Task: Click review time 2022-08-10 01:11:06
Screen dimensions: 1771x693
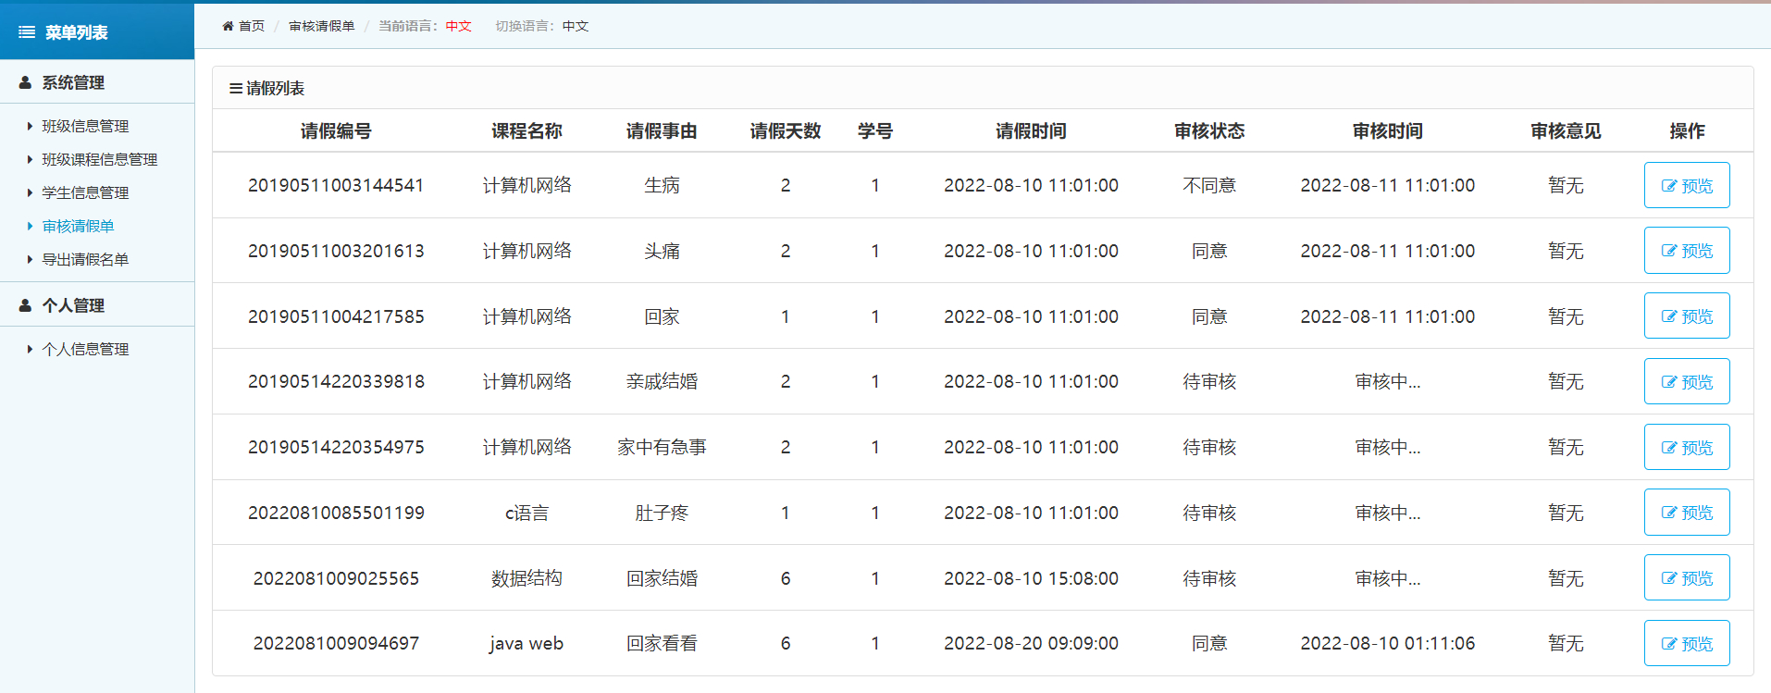Action: pyautogui.click(x=1387, y=643)
